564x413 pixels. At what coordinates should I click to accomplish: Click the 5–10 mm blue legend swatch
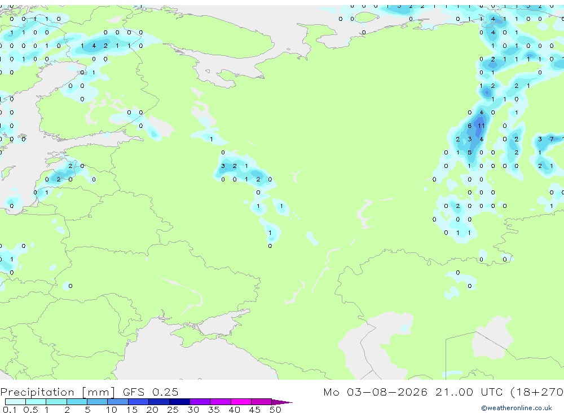coord(98,402)
